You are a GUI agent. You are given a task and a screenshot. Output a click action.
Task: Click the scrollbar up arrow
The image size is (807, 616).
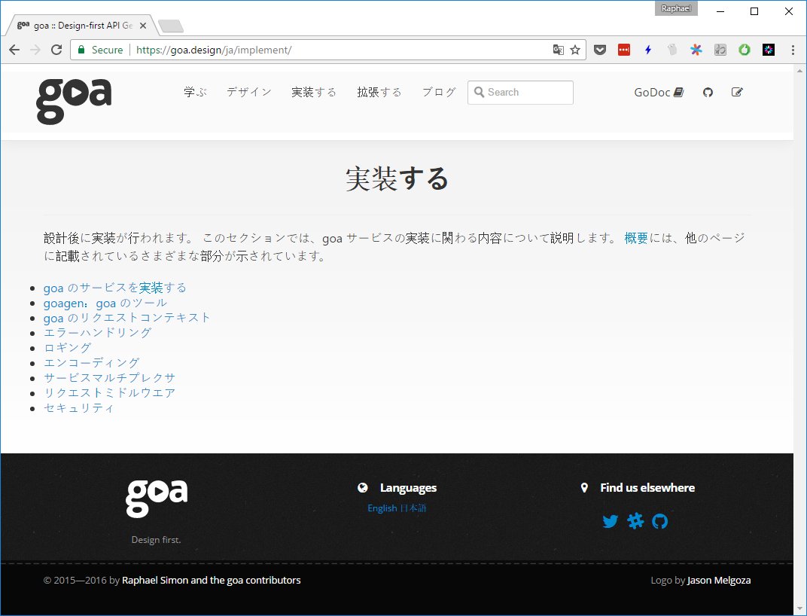click(799, 71)
